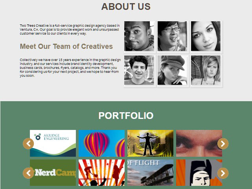Select the dark-haired woman's team portrait

click(206, 36)
